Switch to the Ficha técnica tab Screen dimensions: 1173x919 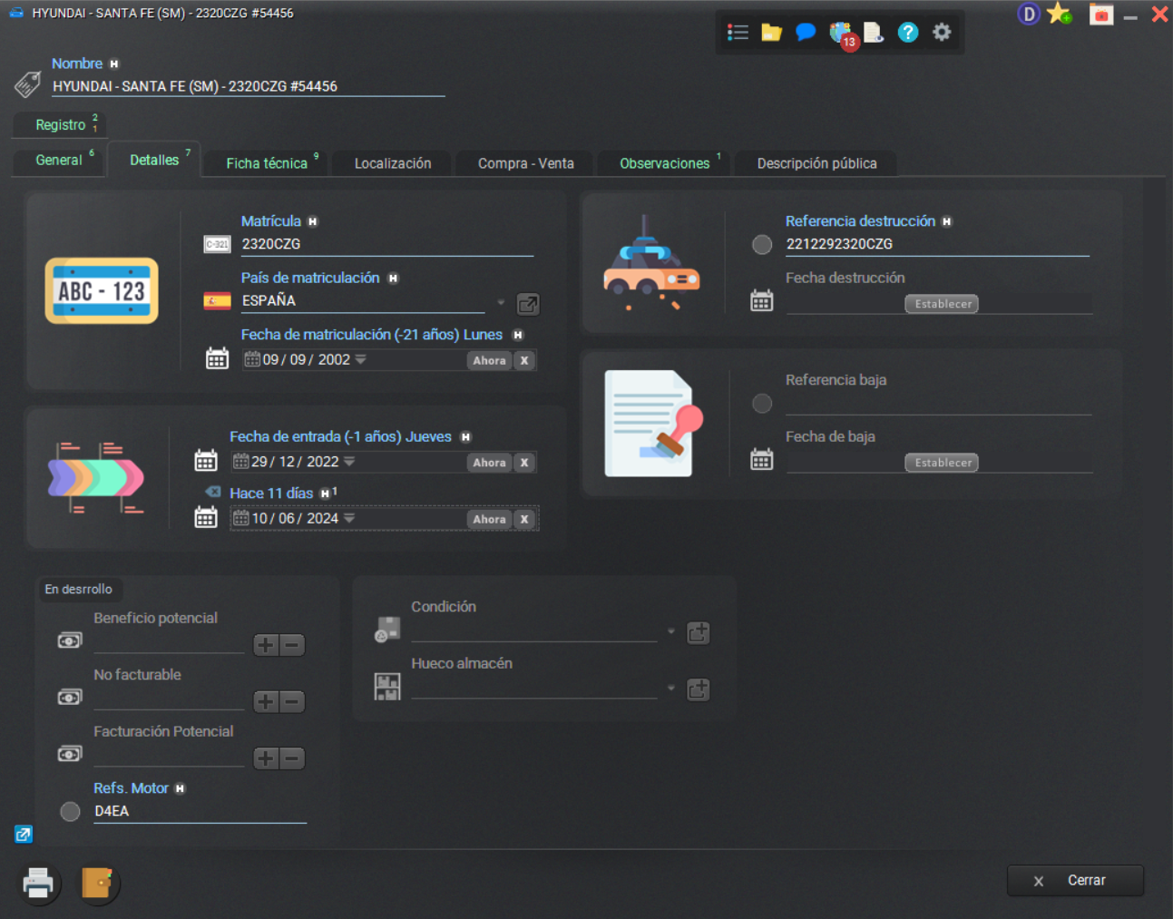pyautogui.click(x=267, y=163)
